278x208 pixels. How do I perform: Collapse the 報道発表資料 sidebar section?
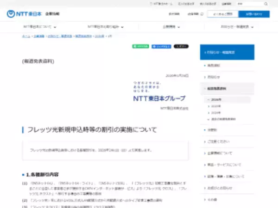[x=227, y=89]
